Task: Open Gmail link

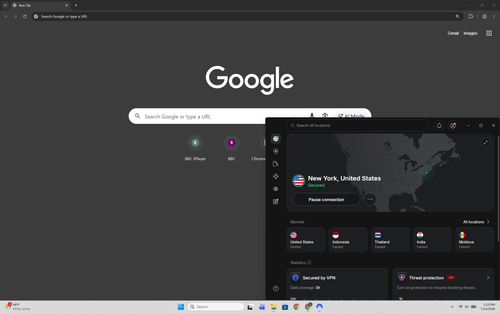Action: click(453, 33)
